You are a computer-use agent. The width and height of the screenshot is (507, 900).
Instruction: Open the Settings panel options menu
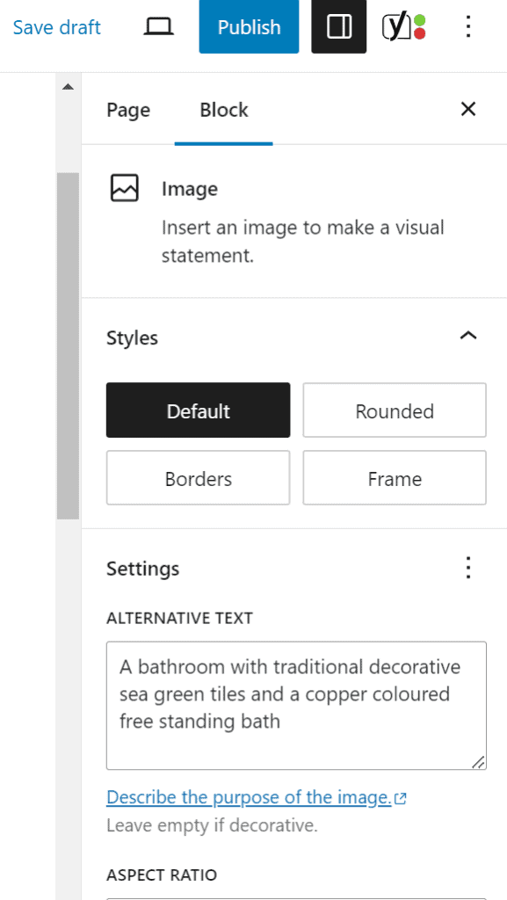click(x=468, y=568)
